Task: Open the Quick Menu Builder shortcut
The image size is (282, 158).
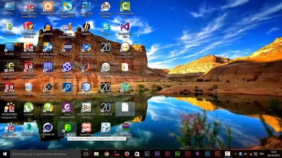Action: coord(106,10)
